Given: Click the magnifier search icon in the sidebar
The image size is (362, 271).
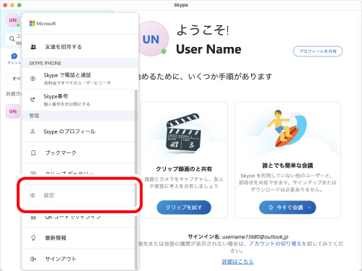Looking at the screenshot, I should pos(12,38).
